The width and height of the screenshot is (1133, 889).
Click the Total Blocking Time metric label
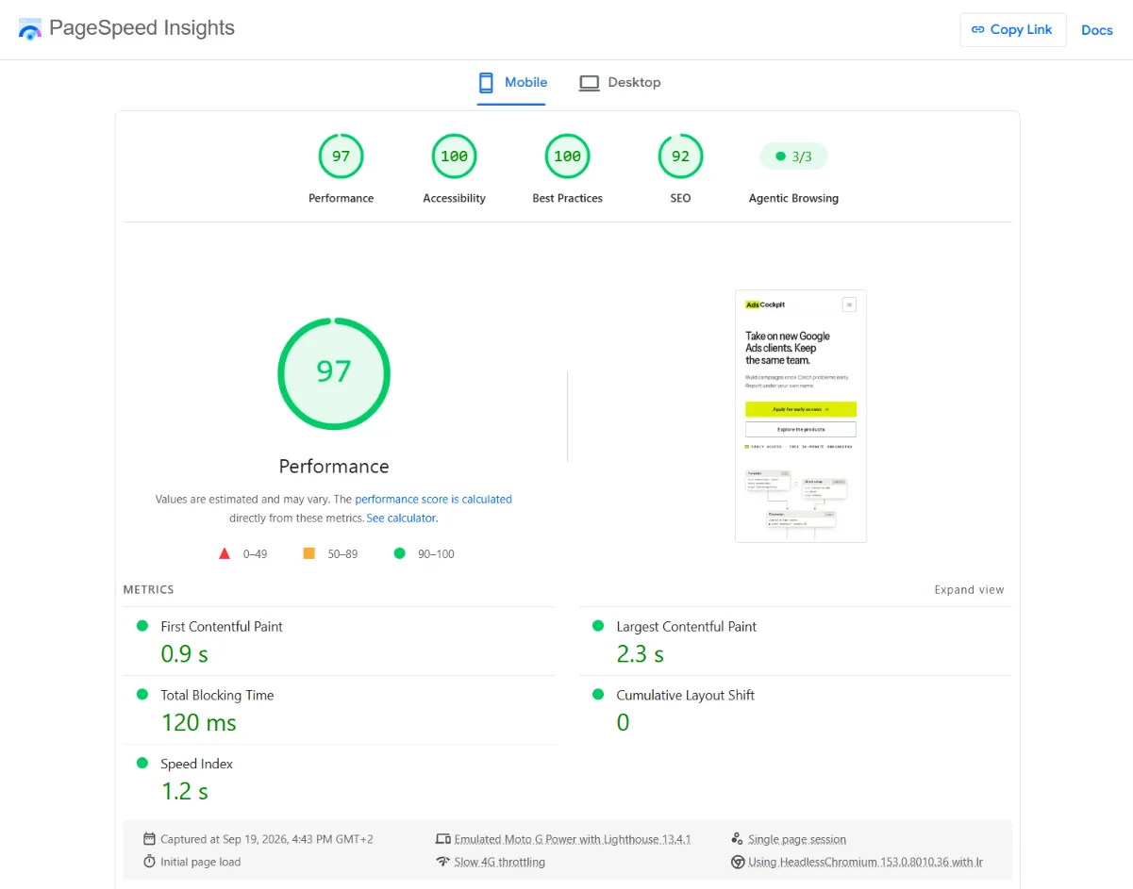point(217,695)
